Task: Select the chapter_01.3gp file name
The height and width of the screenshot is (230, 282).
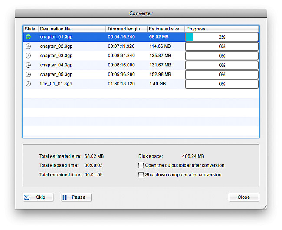Action: point(56,37)
